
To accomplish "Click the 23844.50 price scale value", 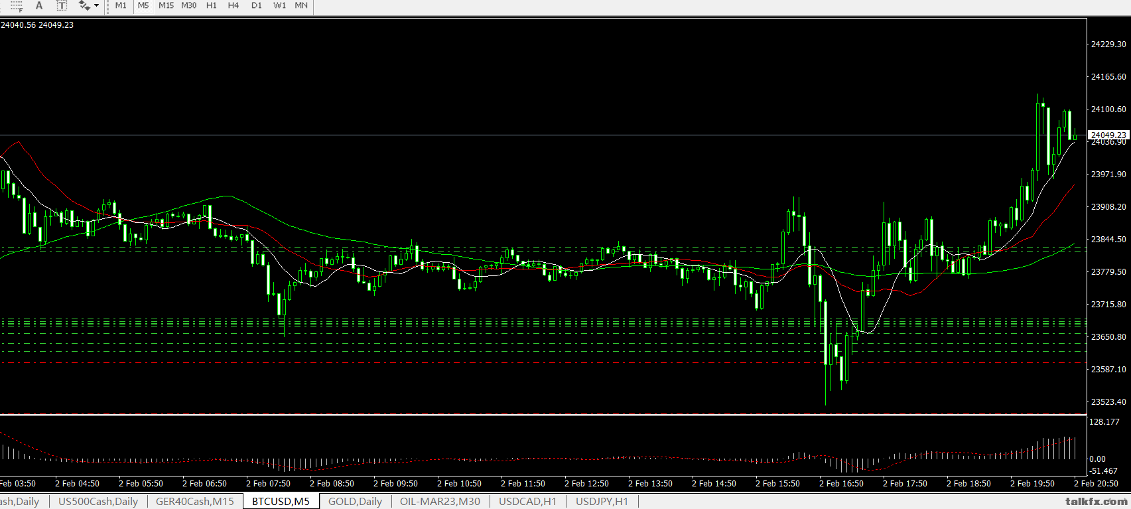I will click(1108, 239).
